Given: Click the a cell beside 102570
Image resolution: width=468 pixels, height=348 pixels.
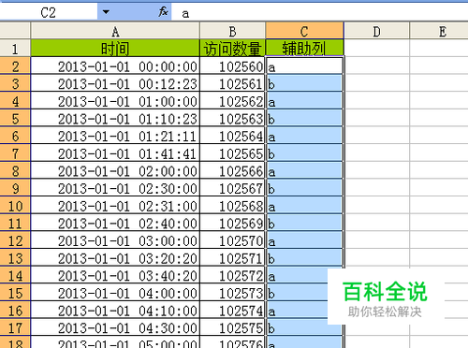Looking at the screenshot, I should point(304,240).
